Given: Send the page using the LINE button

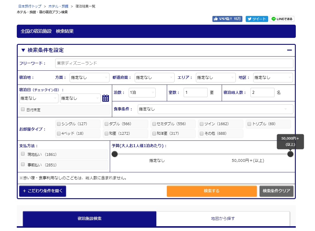Looking at the screenshot, I should tap(282, 19).
